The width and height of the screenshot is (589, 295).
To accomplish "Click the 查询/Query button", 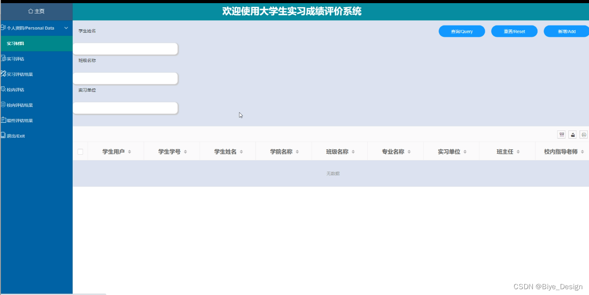I will (462, 31).
